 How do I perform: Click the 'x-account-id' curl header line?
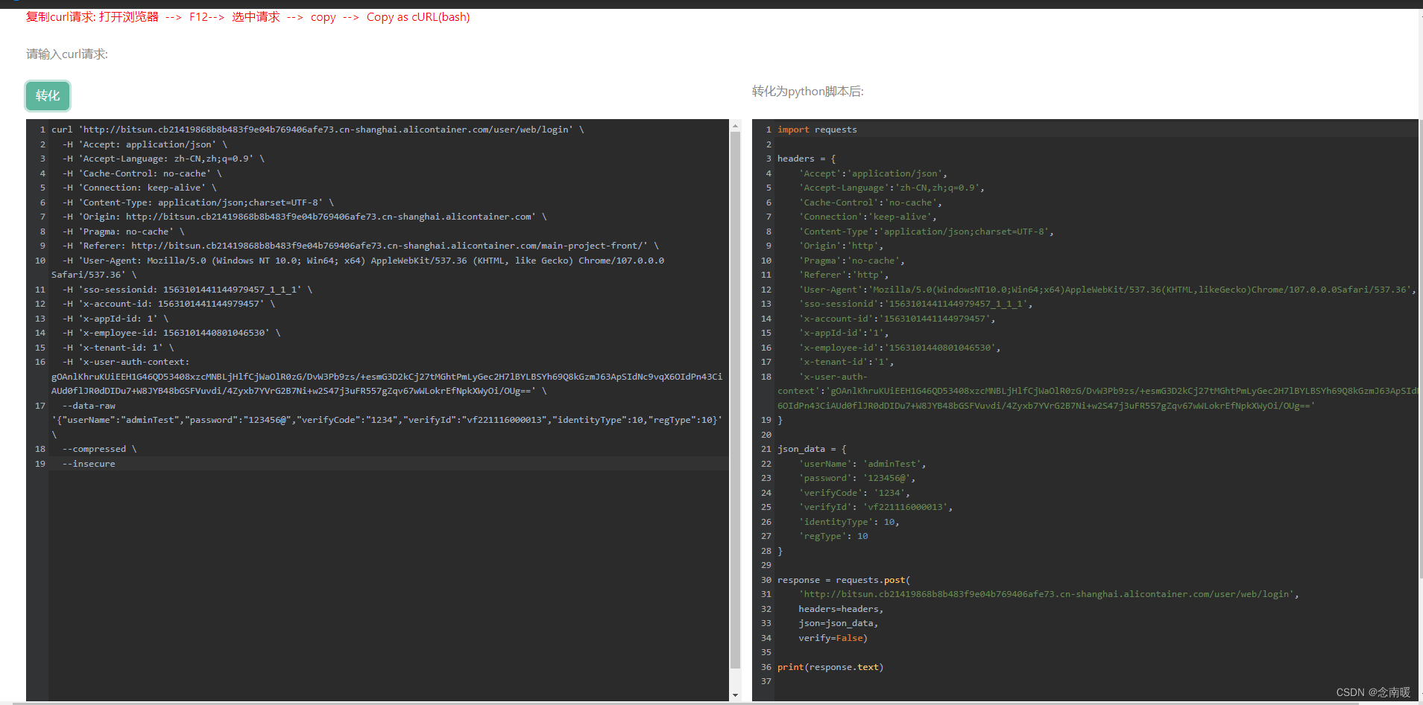tap(168, 304)
